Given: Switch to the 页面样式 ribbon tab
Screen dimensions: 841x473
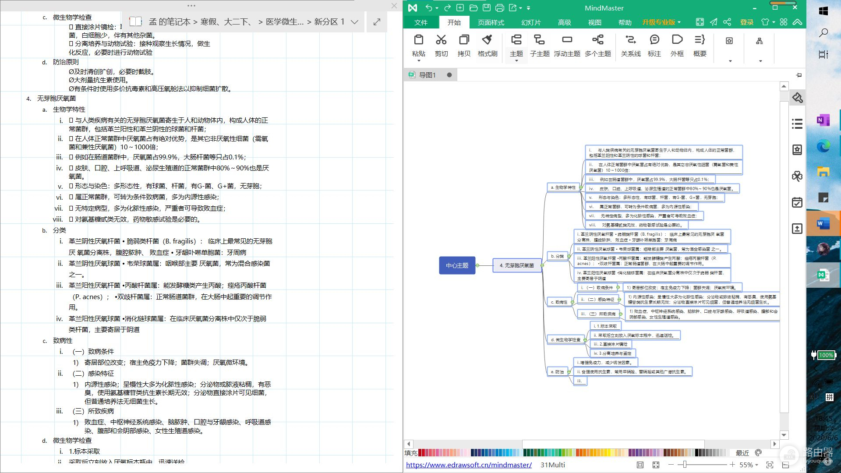Looking at the screenshot, I should (491, 22).
